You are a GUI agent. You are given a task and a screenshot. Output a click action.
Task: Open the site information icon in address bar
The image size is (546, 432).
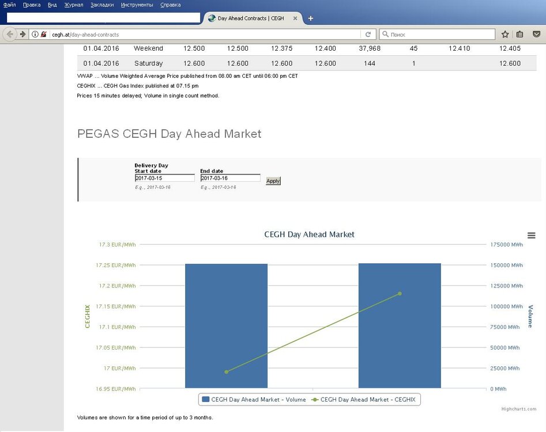point(35,35)
